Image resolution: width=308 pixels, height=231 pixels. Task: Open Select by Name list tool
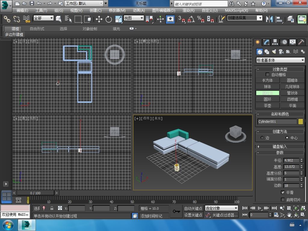(x=68, y=19)
